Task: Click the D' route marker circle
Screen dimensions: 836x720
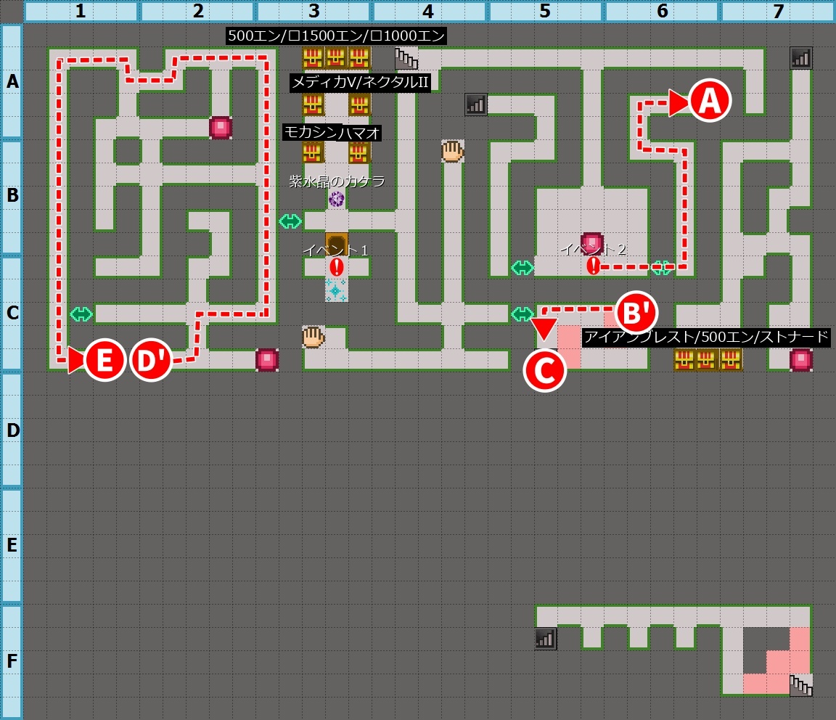Action: coord(151,360)
